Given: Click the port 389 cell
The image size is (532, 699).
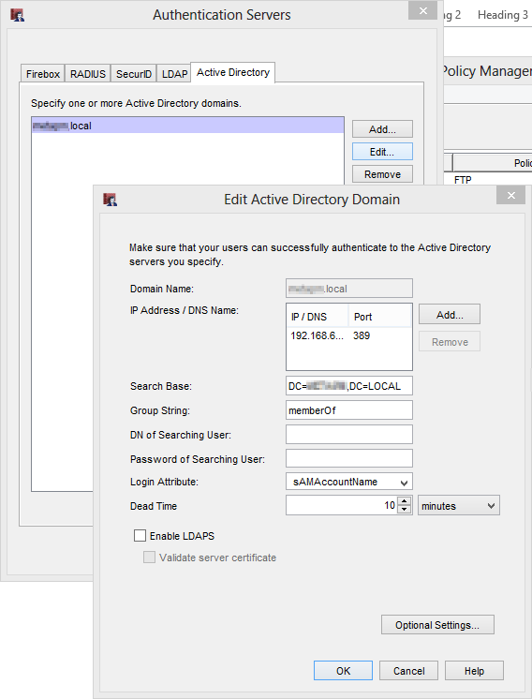Looking at the screenshot, I should (x=362, y=335).
